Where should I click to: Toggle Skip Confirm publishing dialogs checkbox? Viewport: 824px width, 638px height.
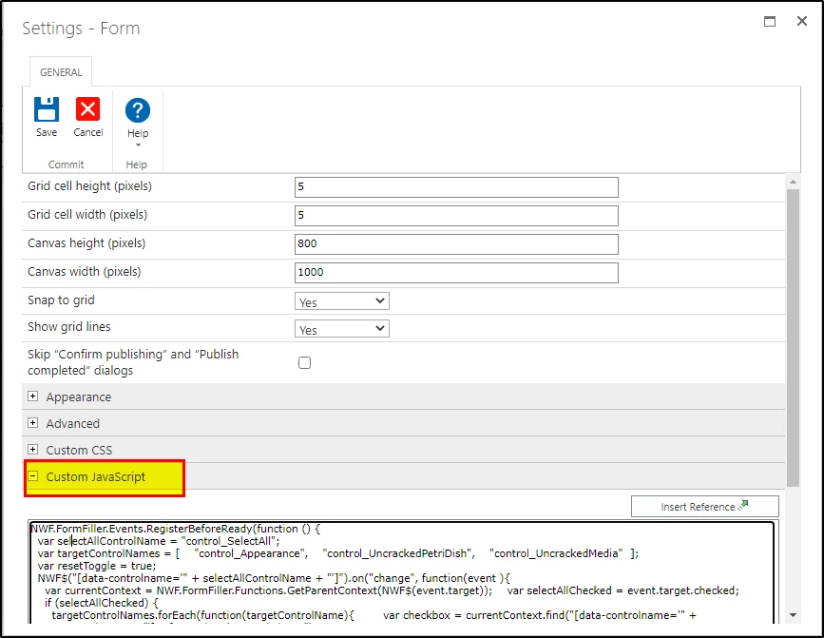pos(304,362)
